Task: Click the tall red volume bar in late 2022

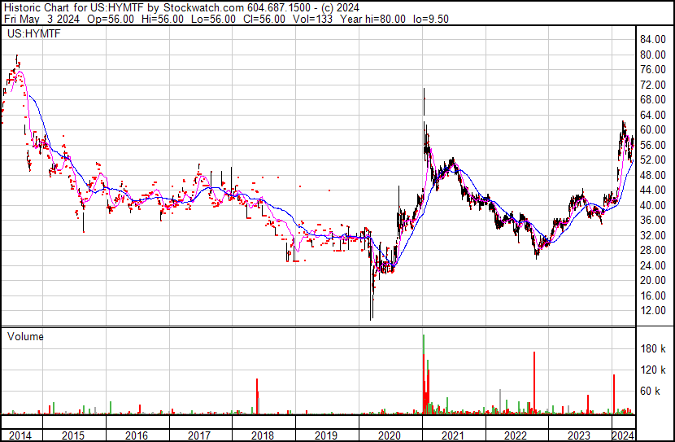Action: pos(534,383)
